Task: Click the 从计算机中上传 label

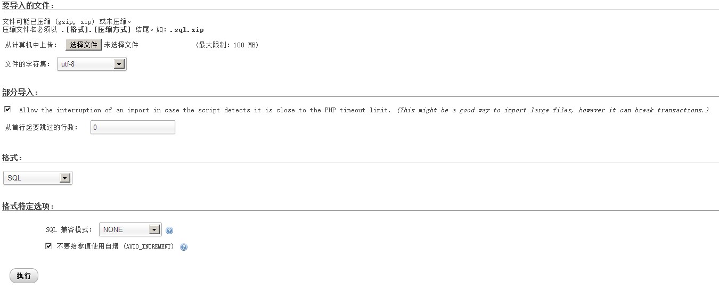Action: tap(31, 45)
